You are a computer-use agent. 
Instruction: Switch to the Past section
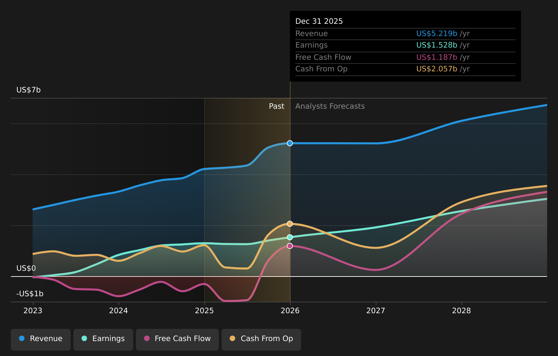276,106
